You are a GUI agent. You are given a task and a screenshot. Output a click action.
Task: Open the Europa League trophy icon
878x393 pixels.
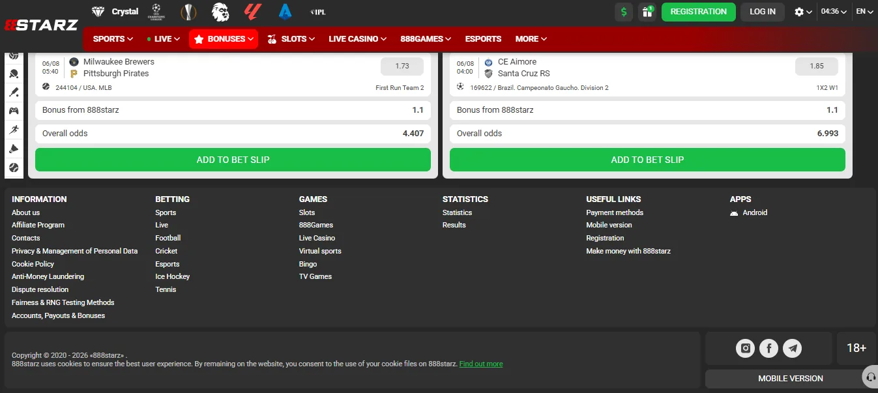point(188,11)
